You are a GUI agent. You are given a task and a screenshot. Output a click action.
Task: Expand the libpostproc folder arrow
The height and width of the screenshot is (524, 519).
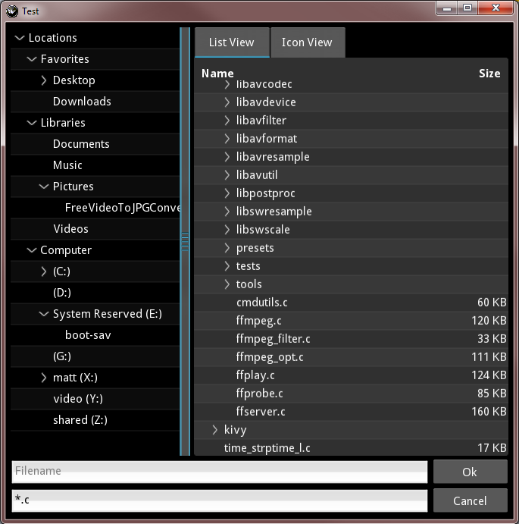coord(227,193)
